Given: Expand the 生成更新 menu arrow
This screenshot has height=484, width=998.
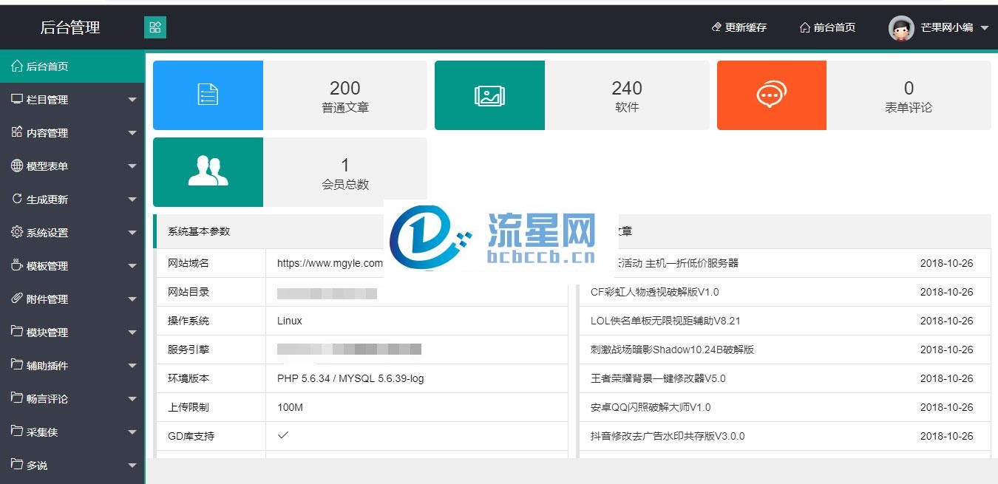Looking at the screenshot, I should pos(132,200).
